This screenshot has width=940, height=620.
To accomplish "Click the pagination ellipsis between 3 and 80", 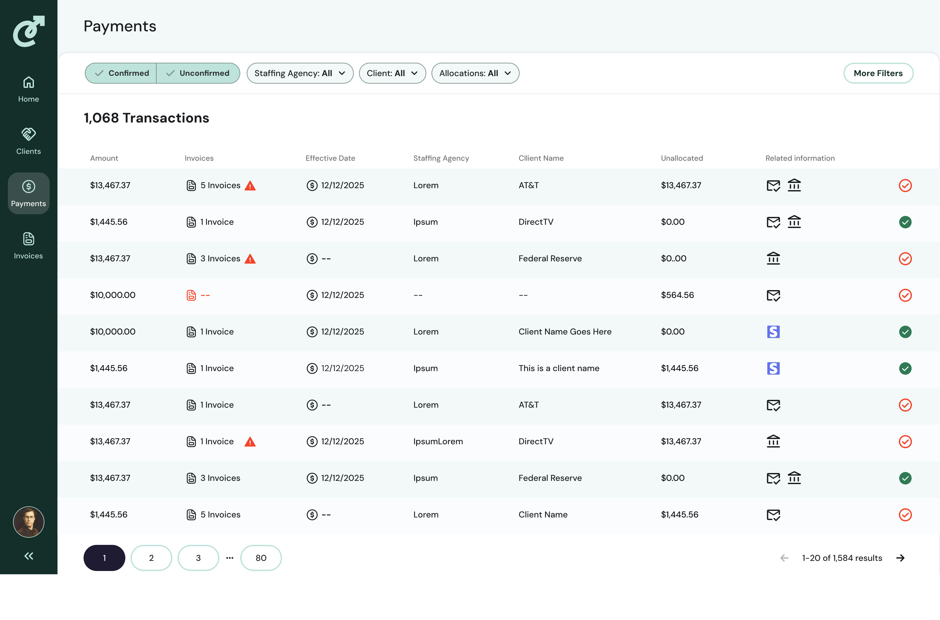I will (x=230, y=558).
